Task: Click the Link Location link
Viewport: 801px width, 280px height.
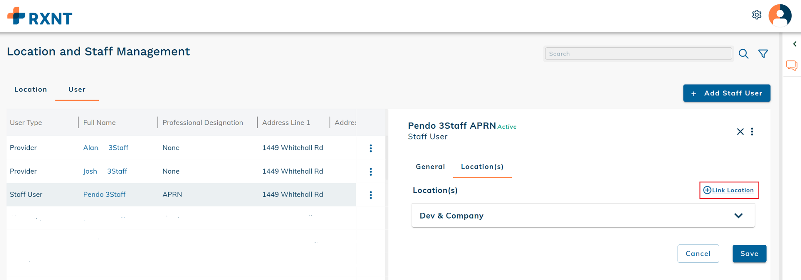Action: tap(729, 190)
